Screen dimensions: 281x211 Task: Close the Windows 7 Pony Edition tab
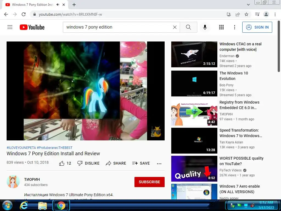pos(64,5)
